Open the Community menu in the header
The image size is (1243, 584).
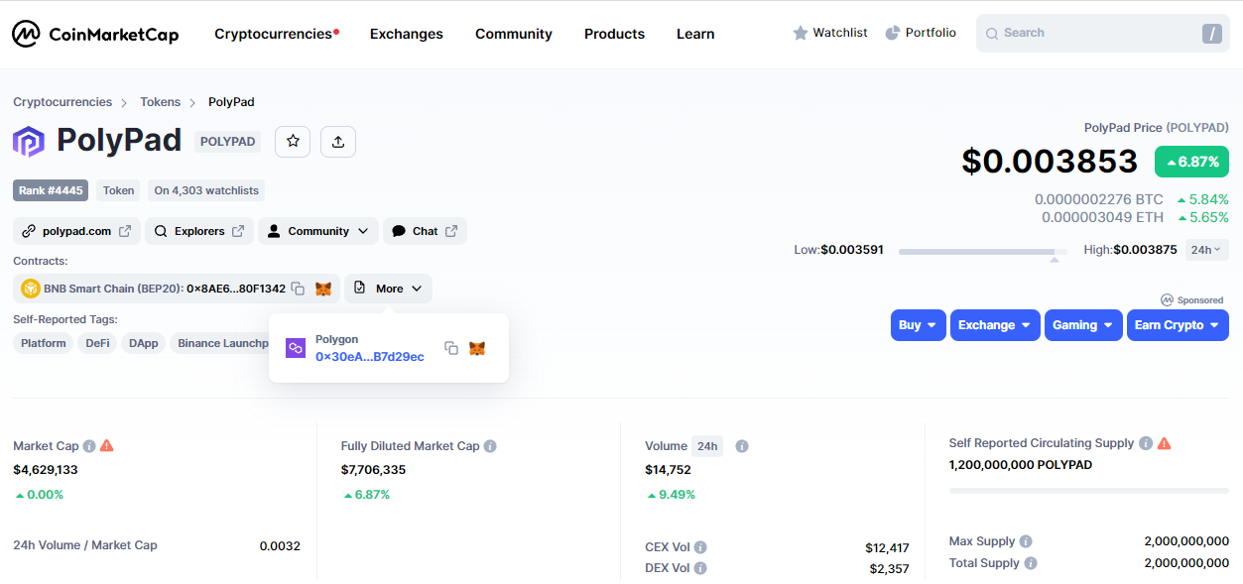pyautogui.click(x=514, y=34)
